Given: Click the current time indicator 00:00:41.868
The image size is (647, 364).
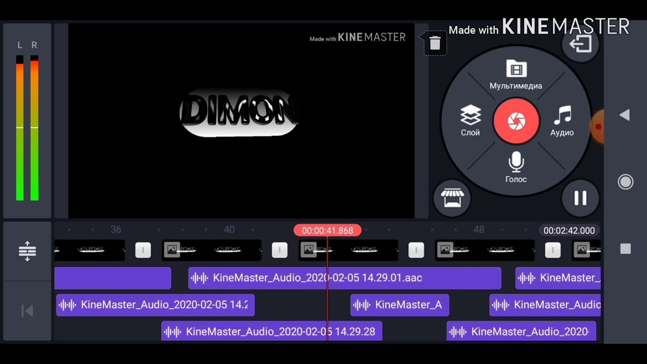Looking at the screenshot, I should coord(328,231).
